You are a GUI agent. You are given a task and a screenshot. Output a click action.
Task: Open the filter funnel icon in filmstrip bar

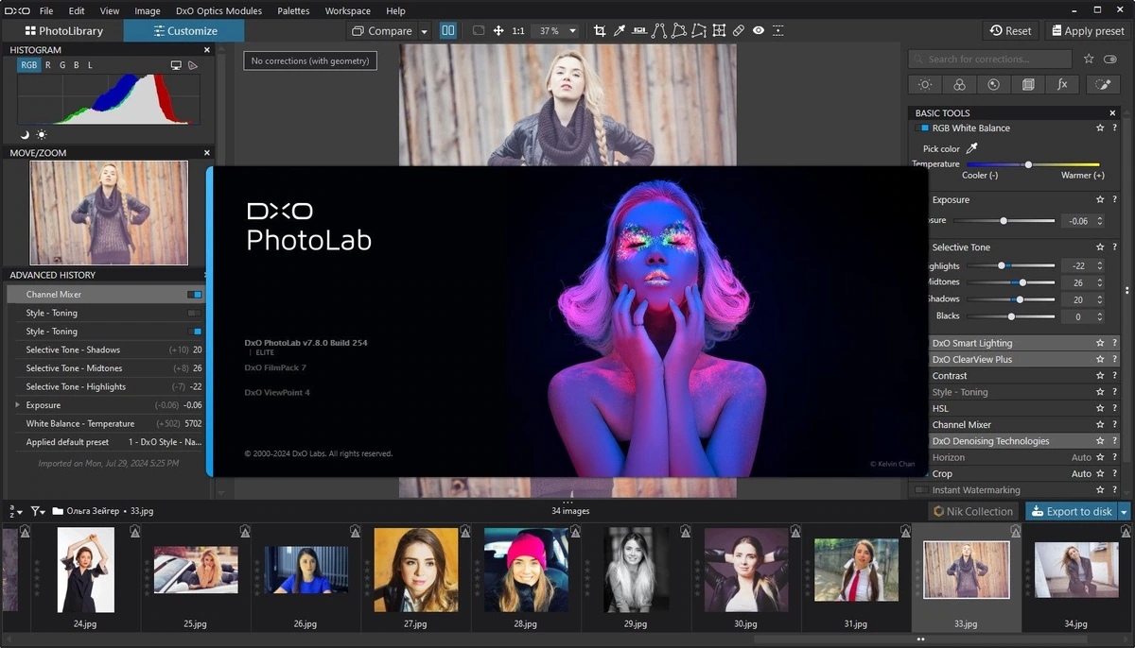tap(36, 511)
